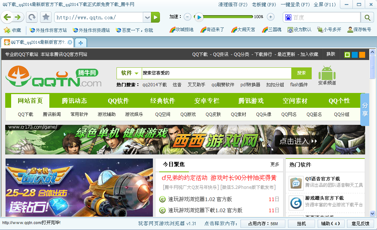Increase speed with the plus button
The height and width of the screenshot is (230, 377).
(271, 17)
